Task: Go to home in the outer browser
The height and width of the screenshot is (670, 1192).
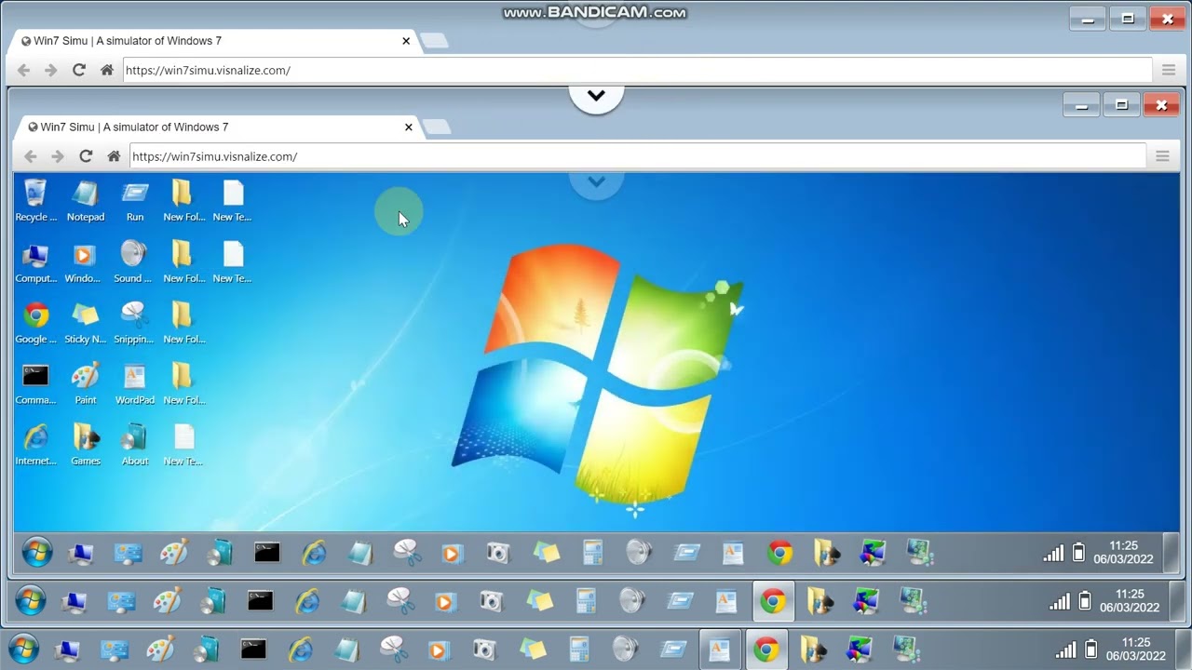Action: (x=107, y=70)
